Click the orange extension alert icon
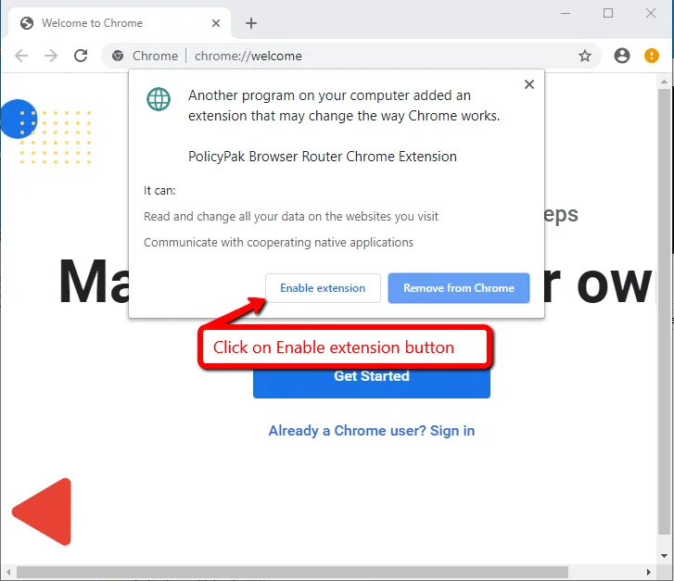Image resolution: width=674 pixels, height=581 pixels. point(652,56)
